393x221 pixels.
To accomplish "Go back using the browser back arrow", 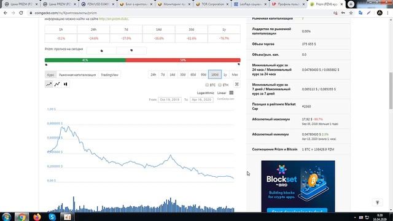I will coord(6,13).
